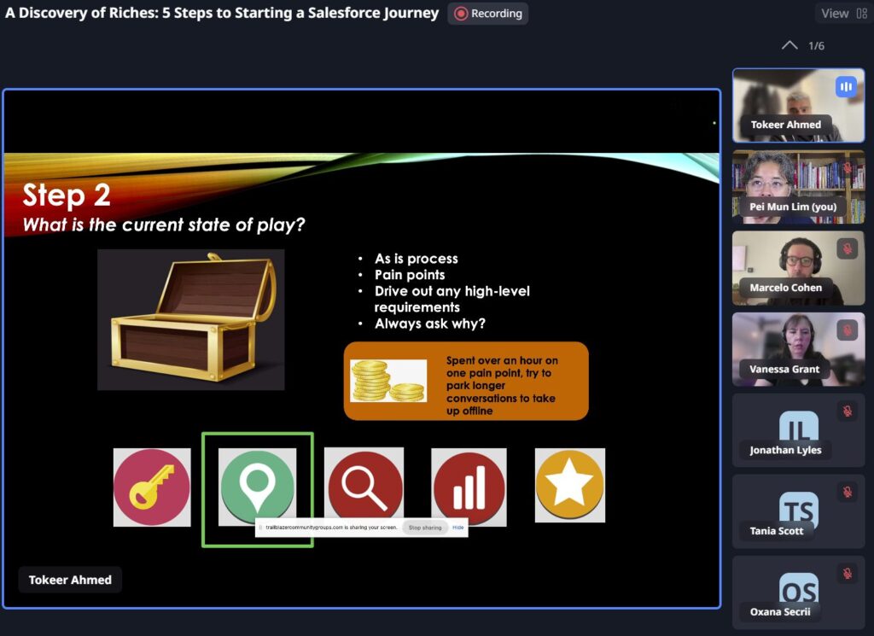Click the gold coins stack image
Screen dimensions: 874x636
388,381
